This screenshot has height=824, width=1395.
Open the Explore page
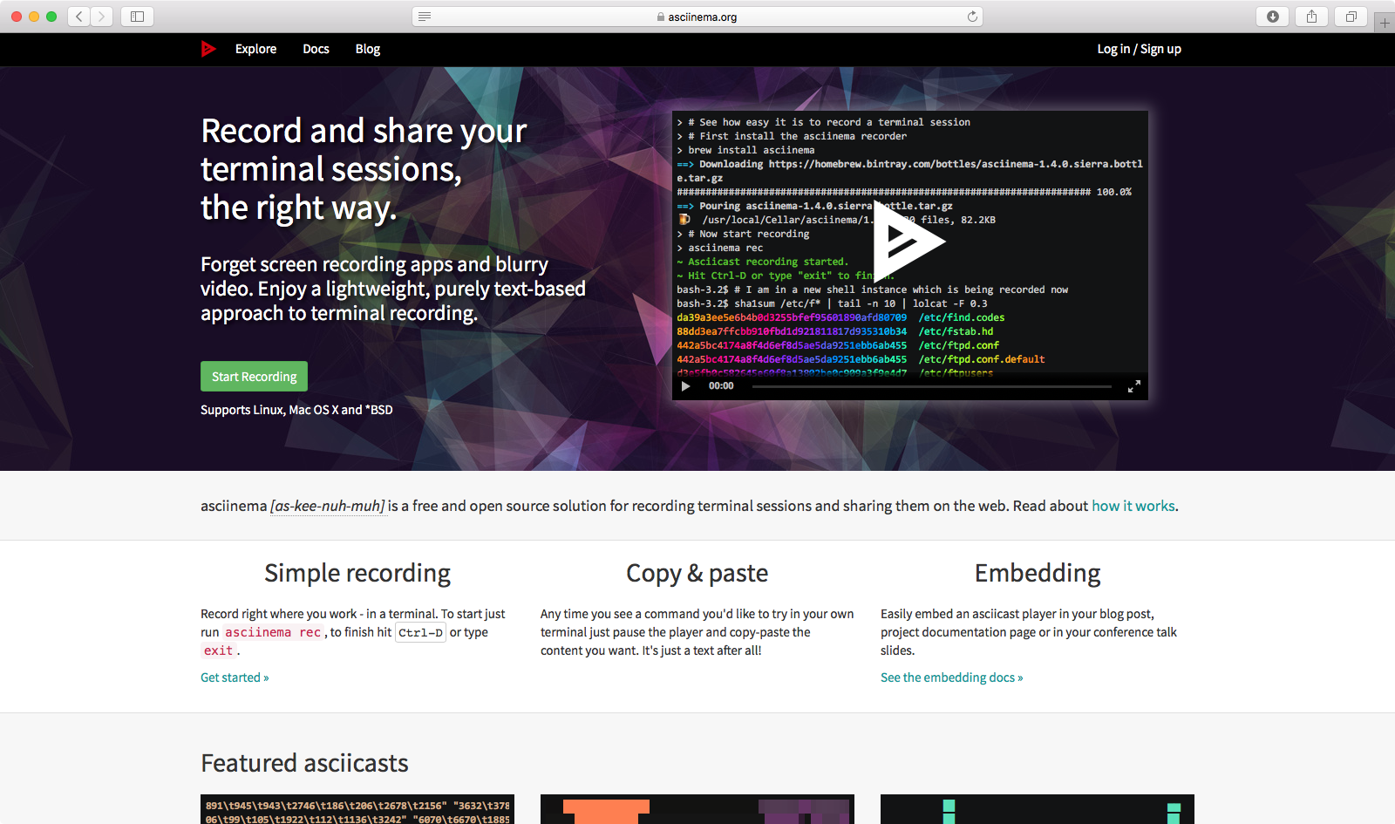click(x=255, y=49)
